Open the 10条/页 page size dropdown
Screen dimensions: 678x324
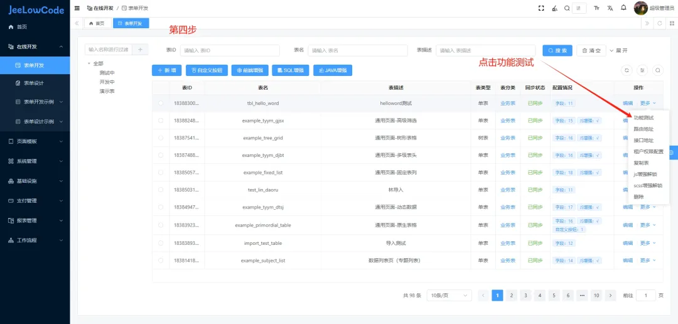[449, 296]
